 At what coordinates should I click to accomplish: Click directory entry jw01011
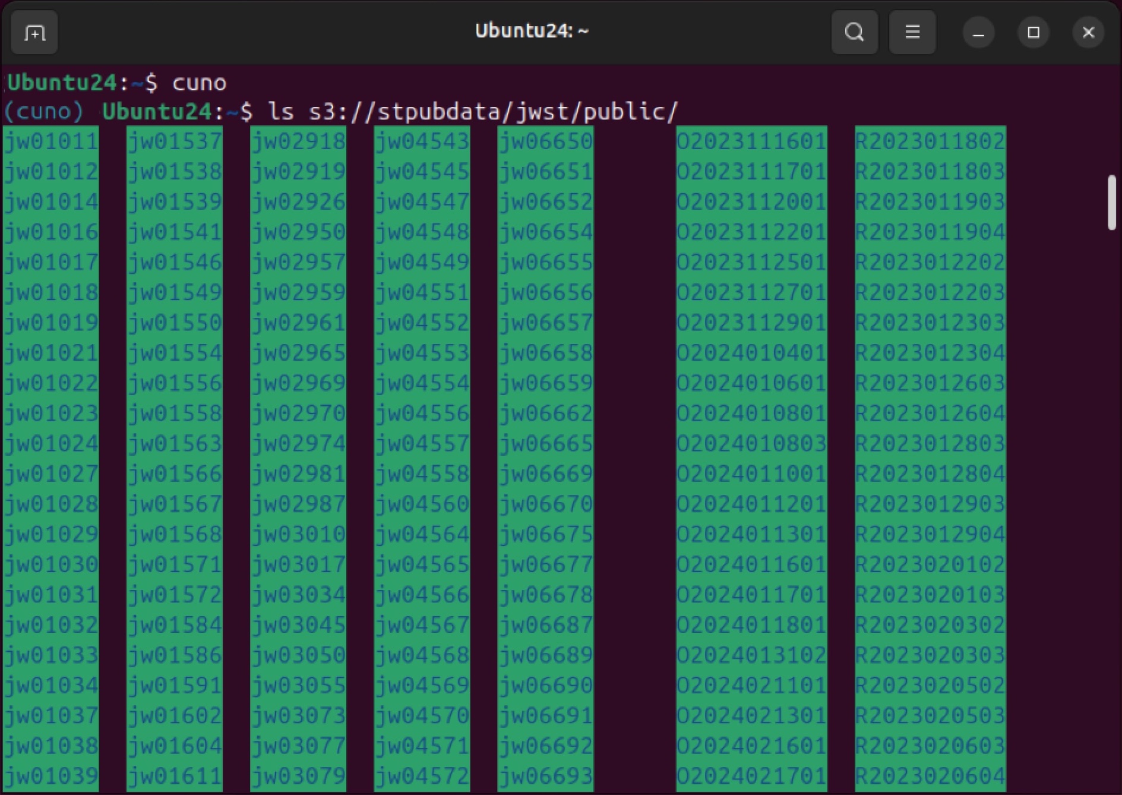(51, 141)
